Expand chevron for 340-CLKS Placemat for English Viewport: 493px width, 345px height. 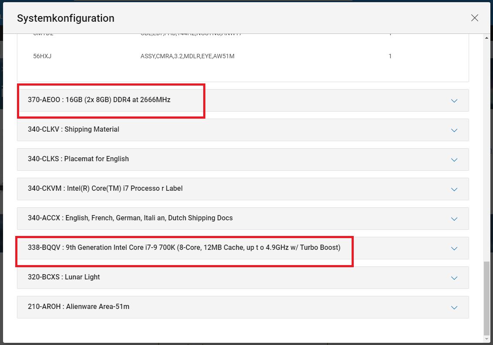click(x=454, y=160)
